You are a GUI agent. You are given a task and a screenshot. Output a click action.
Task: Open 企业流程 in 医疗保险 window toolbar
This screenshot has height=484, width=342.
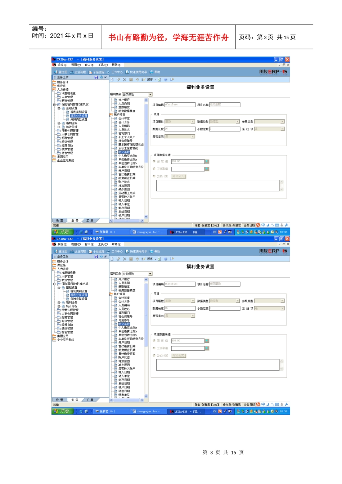[x=78, y=72]
